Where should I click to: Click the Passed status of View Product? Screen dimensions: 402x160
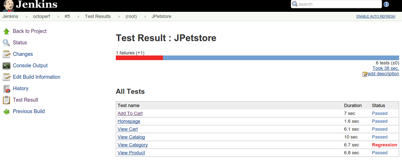click(380, 153)
